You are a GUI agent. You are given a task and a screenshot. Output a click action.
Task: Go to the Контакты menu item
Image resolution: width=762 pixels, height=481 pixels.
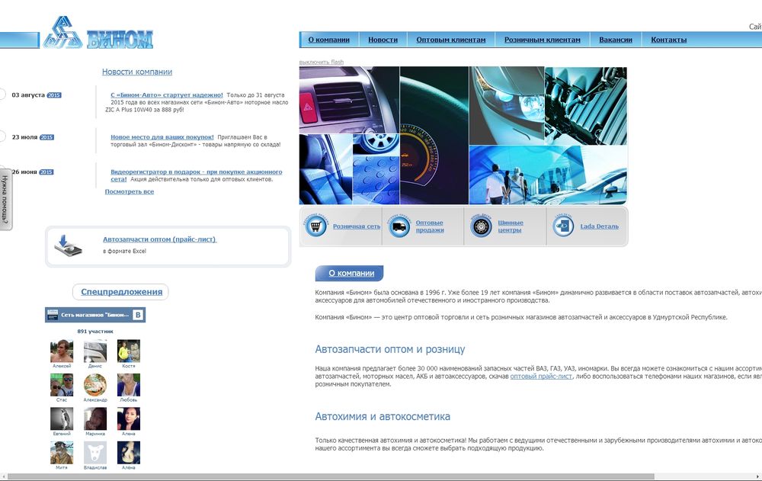[x=669, y=40]
